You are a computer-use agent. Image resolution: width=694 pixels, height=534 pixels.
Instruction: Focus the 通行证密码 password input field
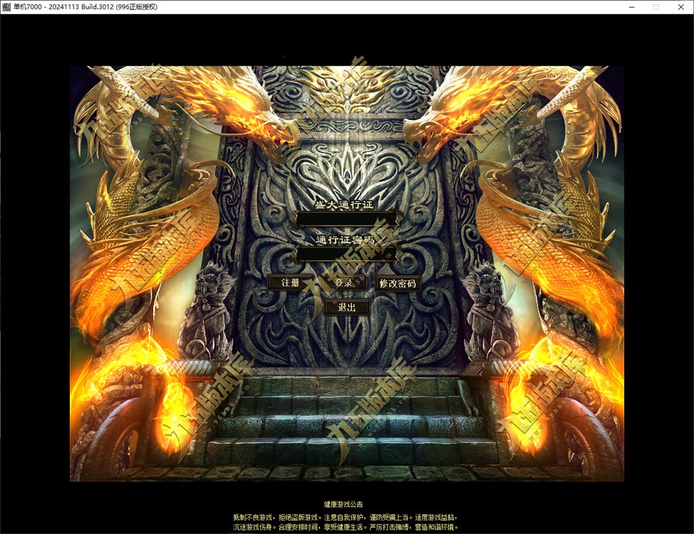point(346,255)
